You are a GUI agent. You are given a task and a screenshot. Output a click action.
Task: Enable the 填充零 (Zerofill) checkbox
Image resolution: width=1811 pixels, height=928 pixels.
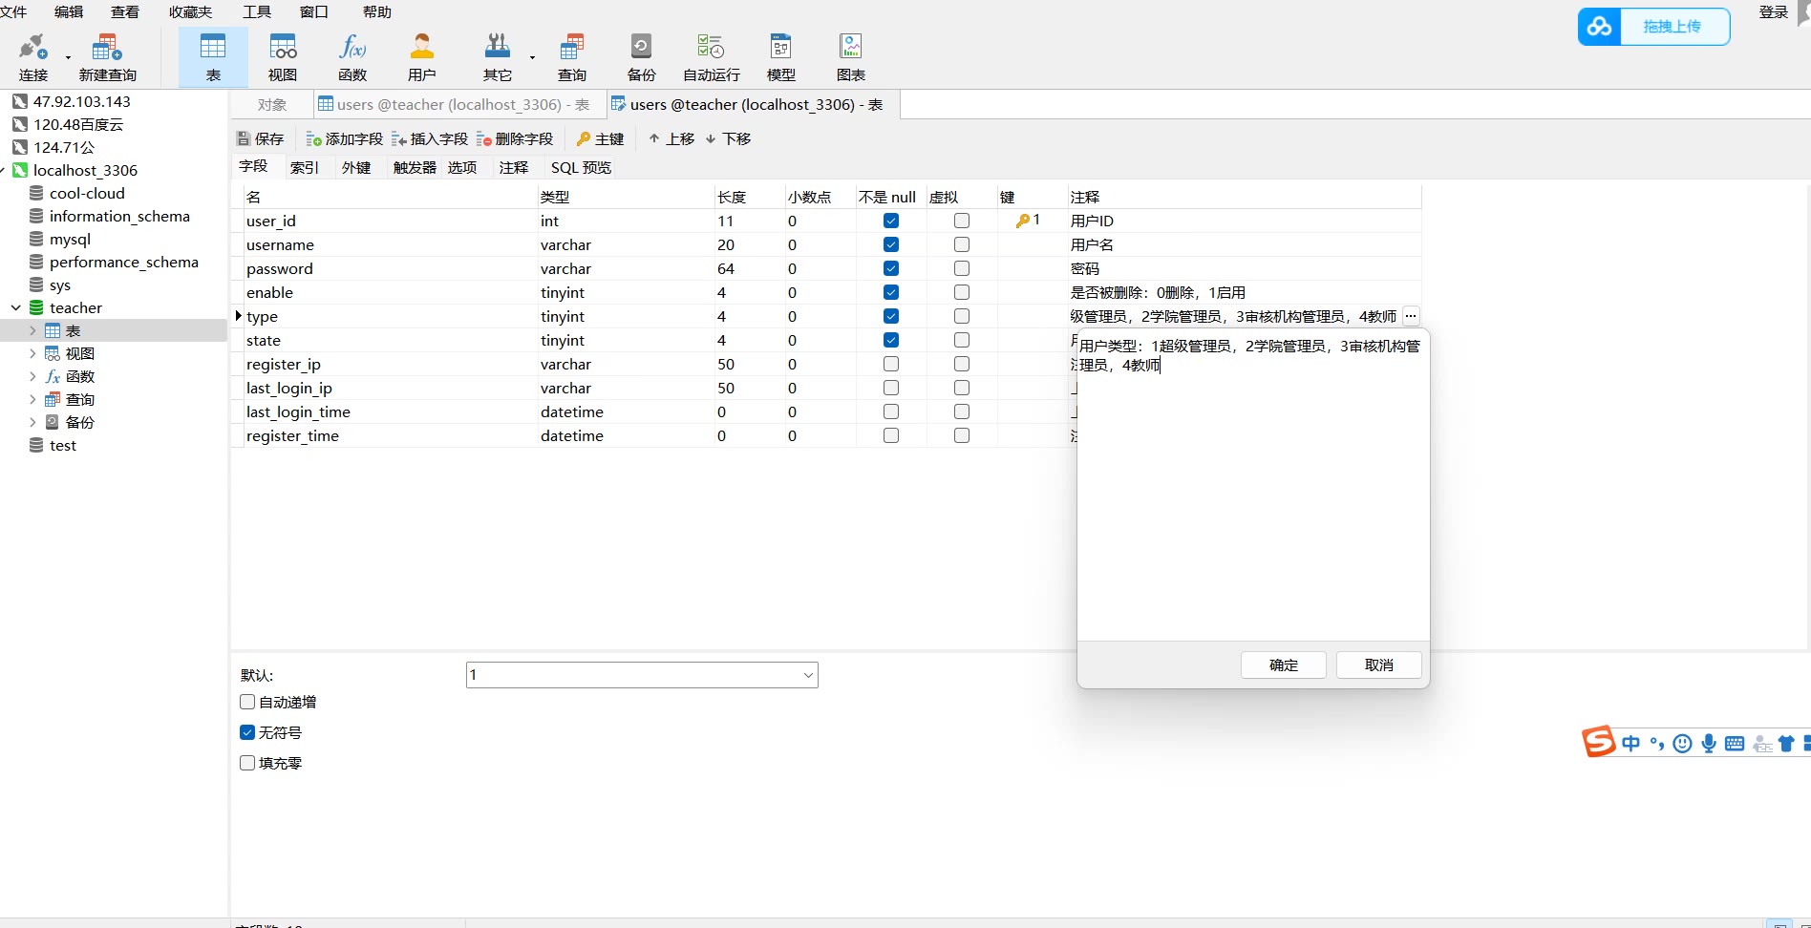pyautogui.click(x=247, y=764)
